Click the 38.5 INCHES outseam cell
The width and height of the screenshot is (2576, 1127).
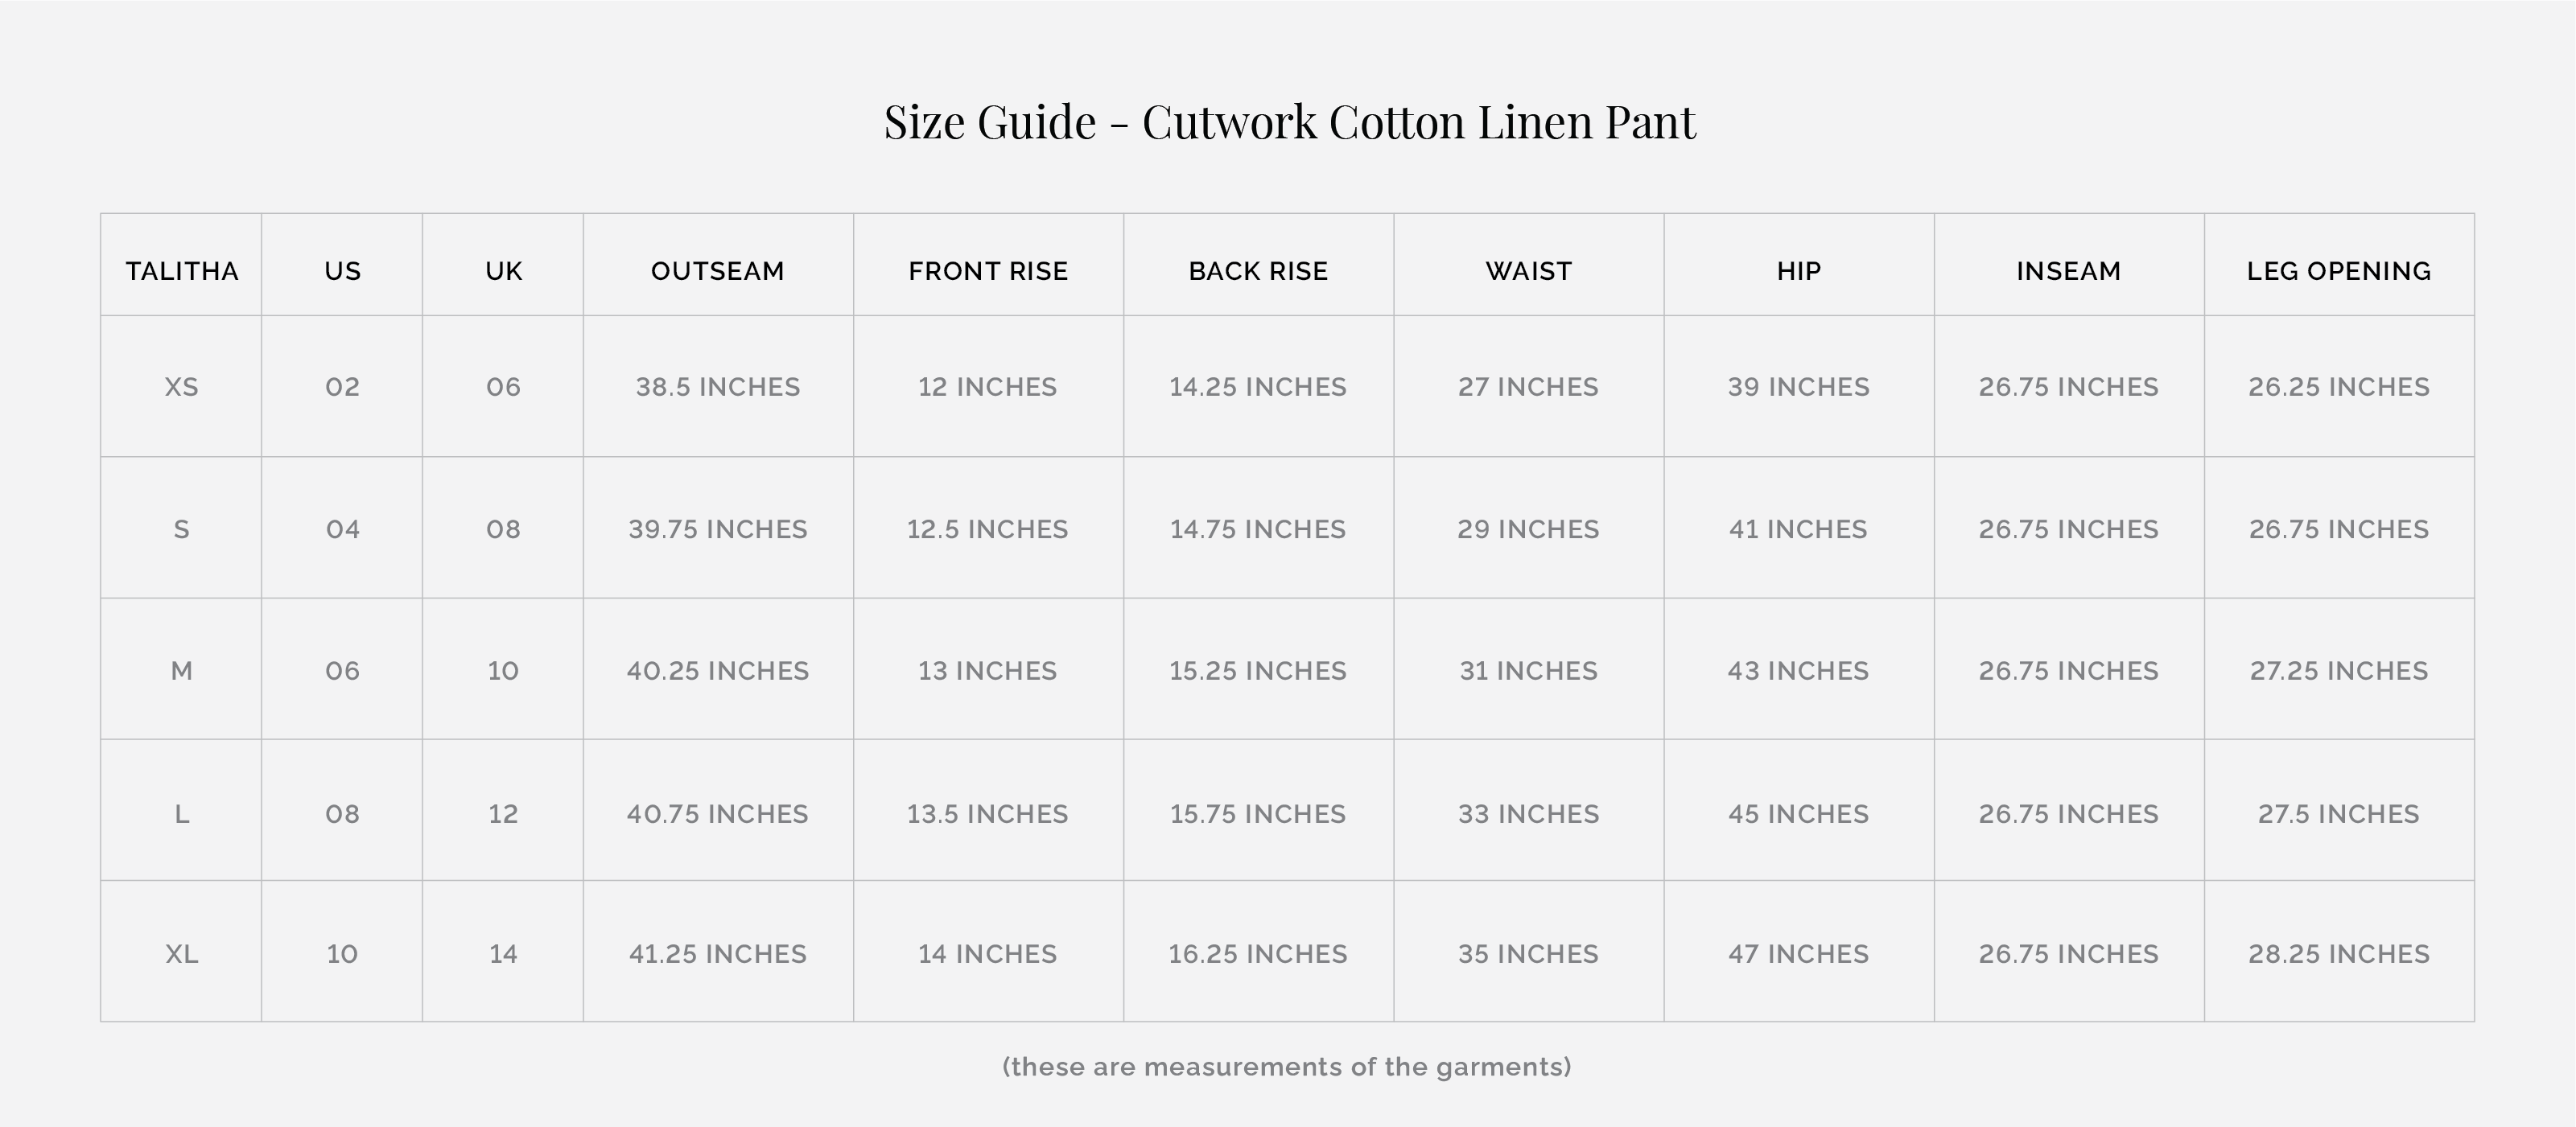coord(718,387)
